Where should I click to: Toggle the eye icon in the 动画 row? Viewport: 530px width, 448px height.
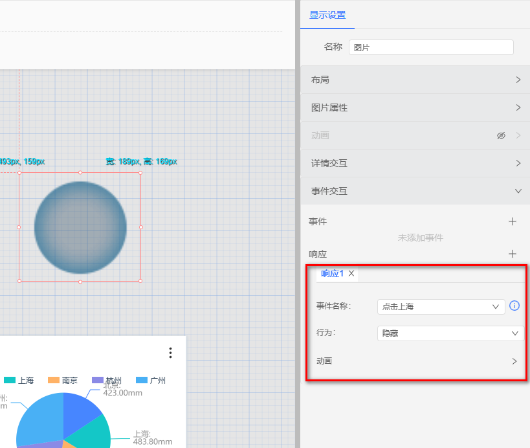[x=500, y=135]
